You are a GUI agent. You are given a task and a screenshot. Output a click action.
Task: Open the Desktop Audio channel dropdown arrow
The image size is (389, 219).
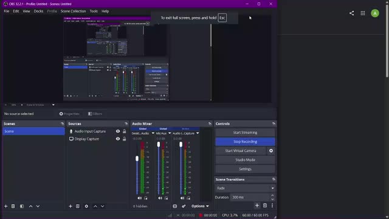153,133
